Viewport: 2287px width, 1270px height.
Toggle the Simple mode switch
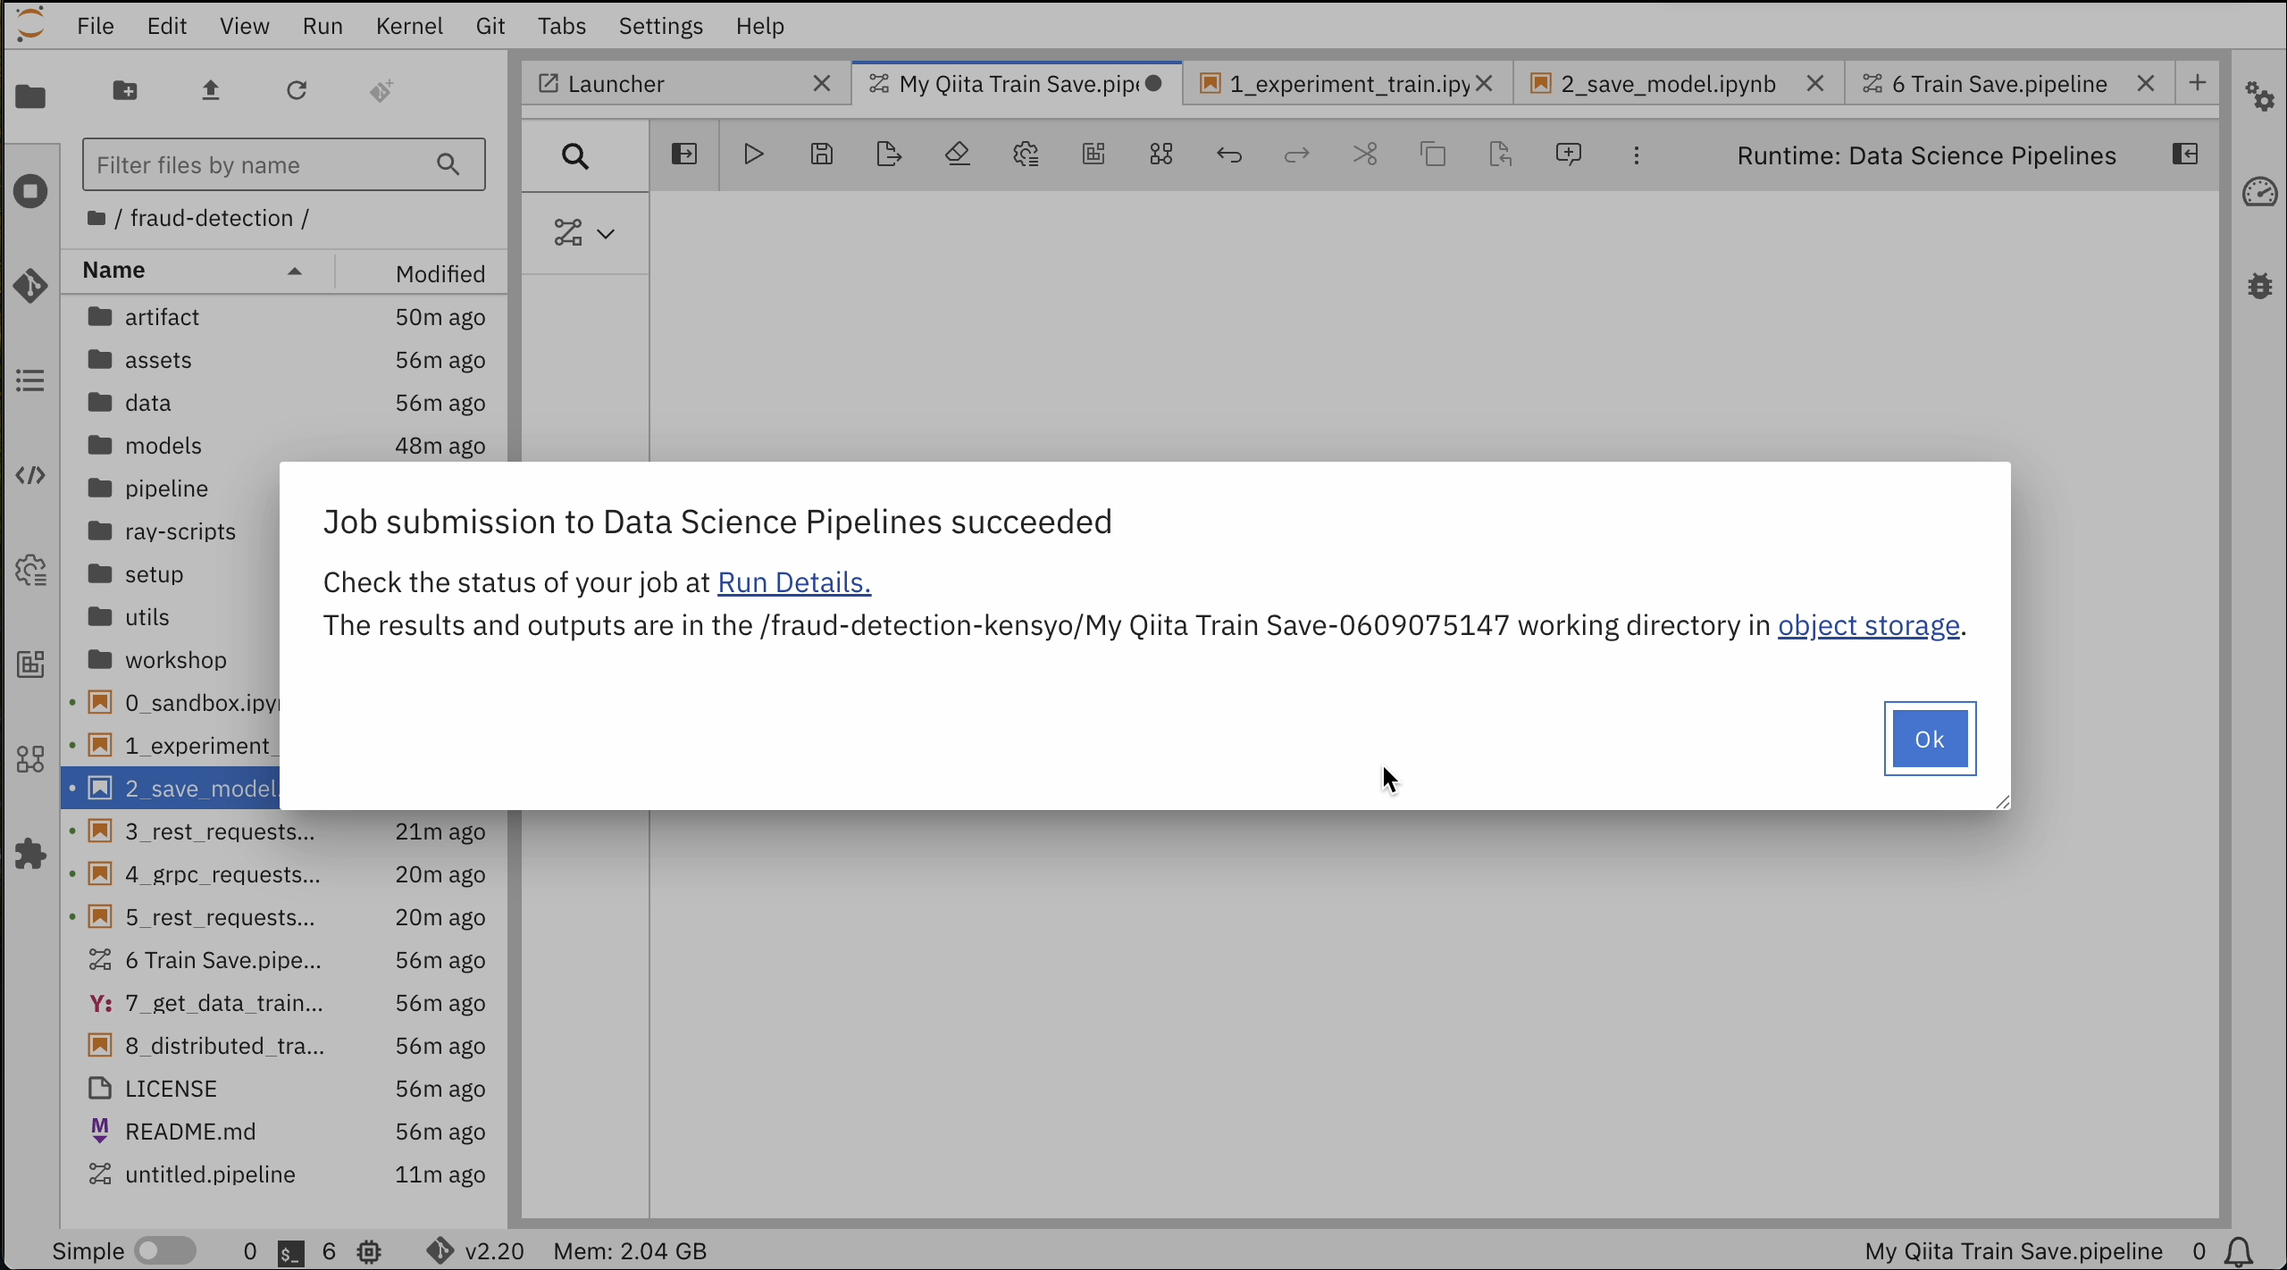[165, 1251]
